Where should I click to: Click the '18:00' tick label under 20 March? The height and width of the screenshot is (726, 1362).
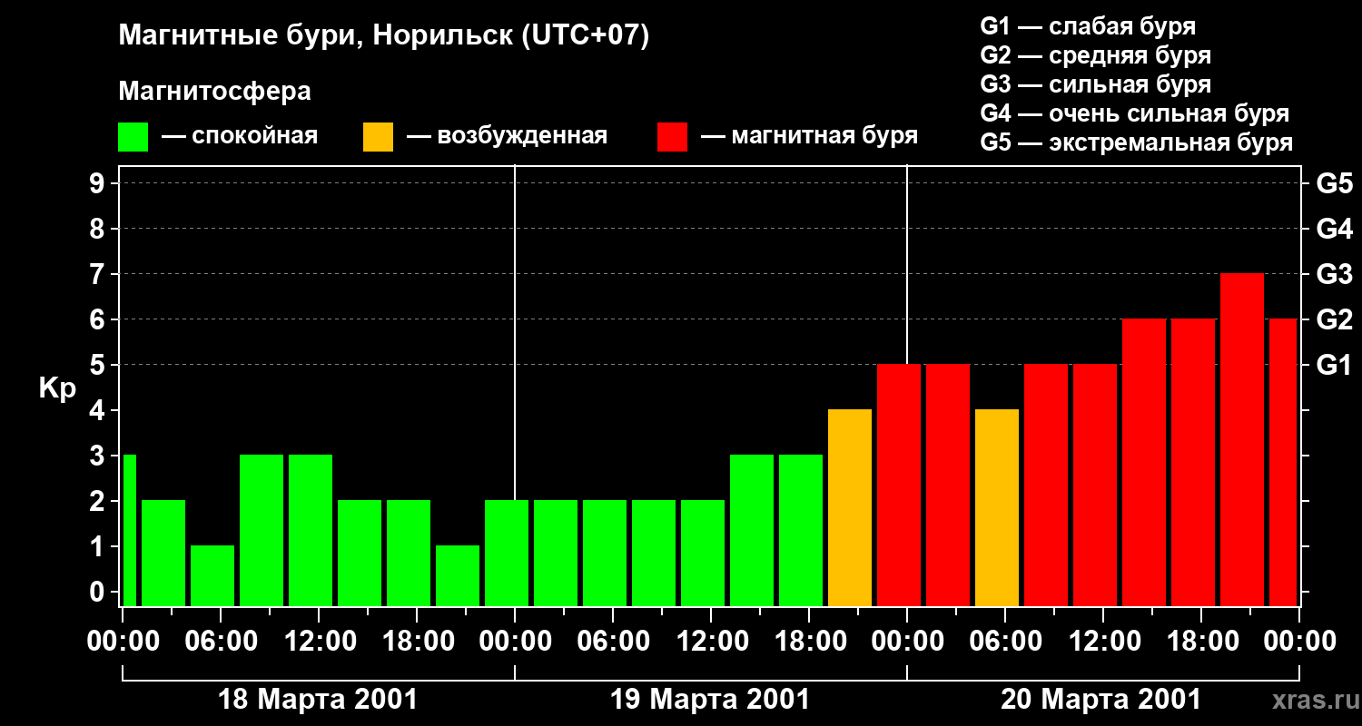pos(1201,641)
